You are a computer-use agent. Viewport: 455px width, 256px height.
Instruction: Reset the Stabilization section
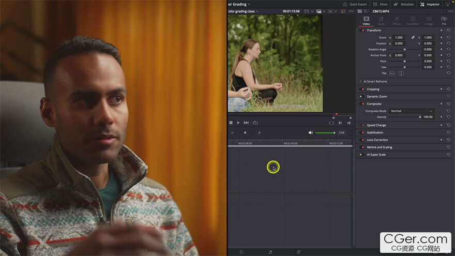[449, 132]
